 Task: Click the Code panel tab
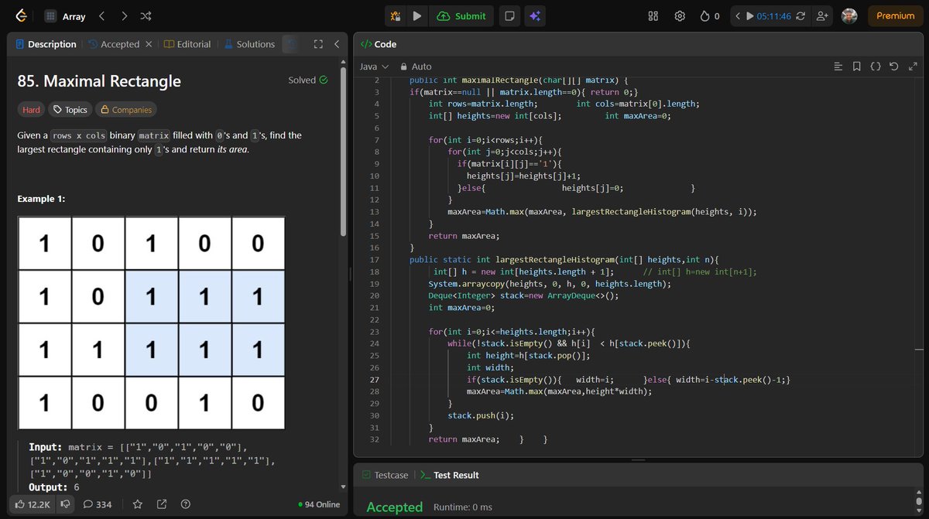pyautogui.click(x=378, y=44)
